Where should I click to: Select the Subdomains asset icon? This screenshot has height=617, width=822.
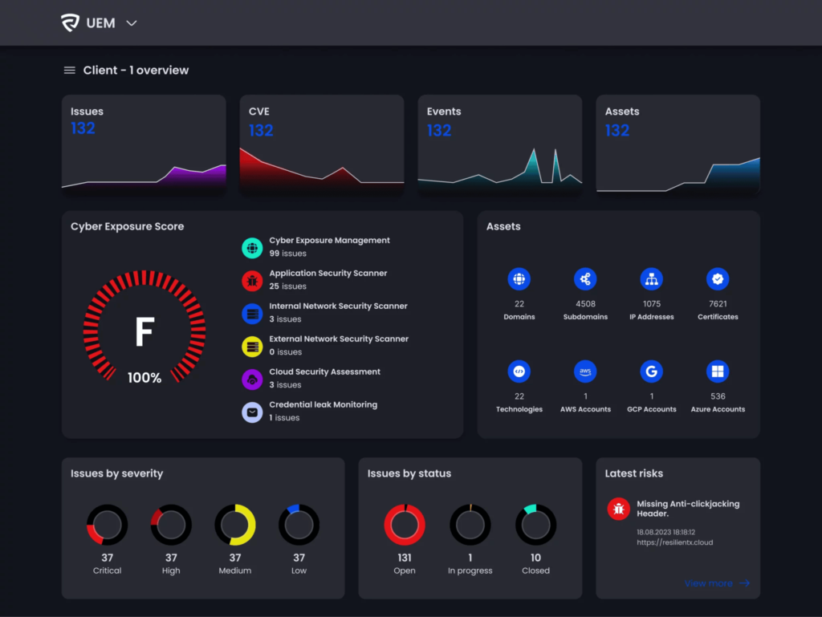[585, 279]
